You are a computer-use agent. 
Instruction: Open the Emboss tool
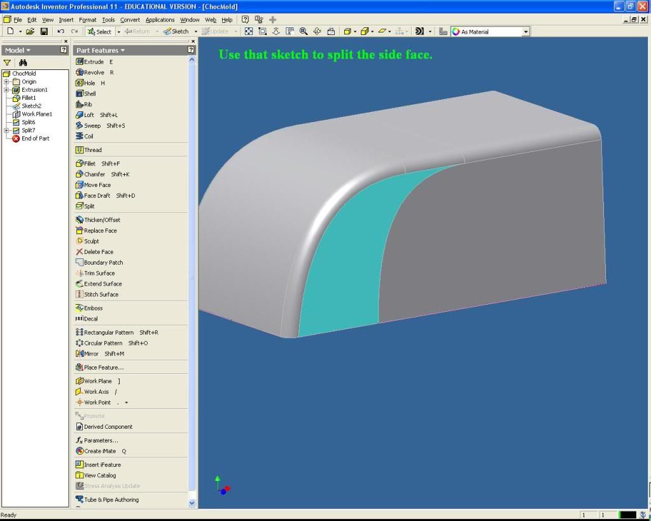point(92,308)
